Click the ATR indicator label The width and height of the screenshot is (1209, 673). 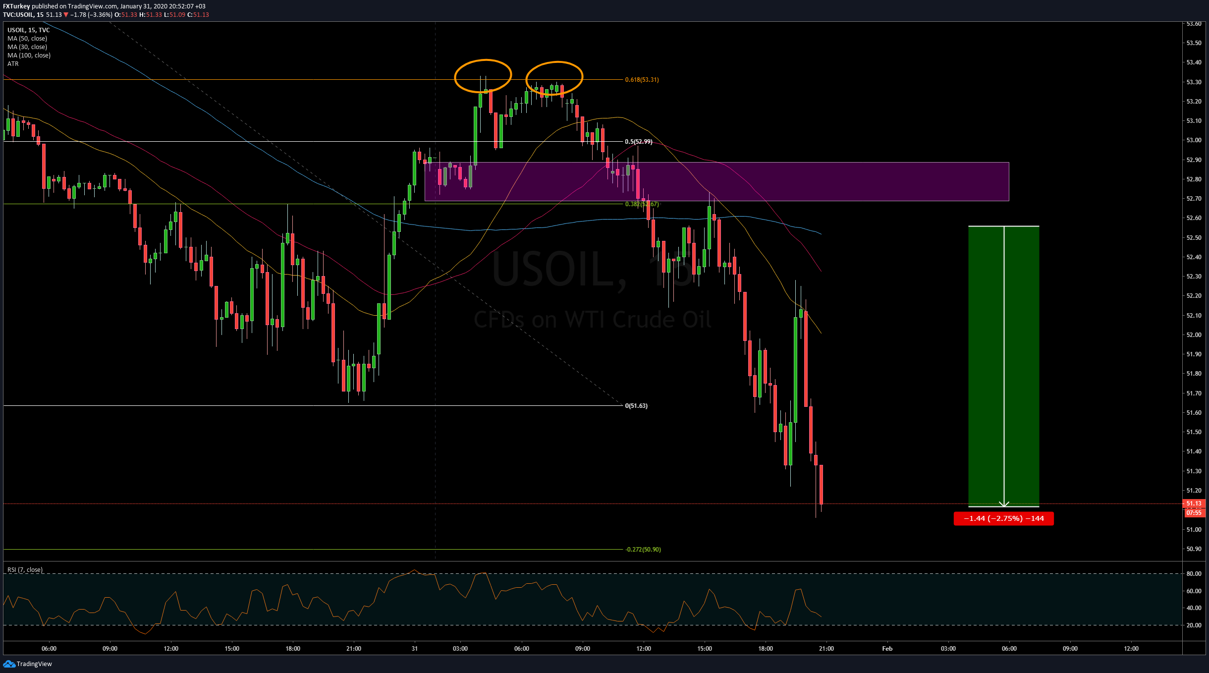point(13,64)
